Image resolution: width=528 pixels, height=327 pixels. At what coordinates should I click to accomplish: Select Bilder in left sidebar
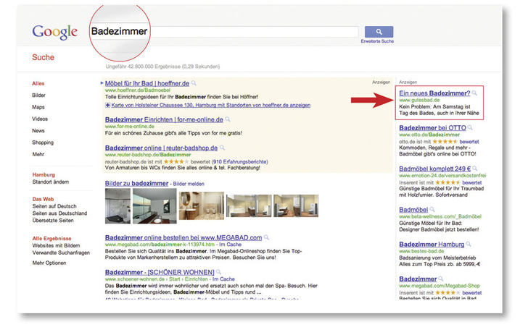point(38,95)
